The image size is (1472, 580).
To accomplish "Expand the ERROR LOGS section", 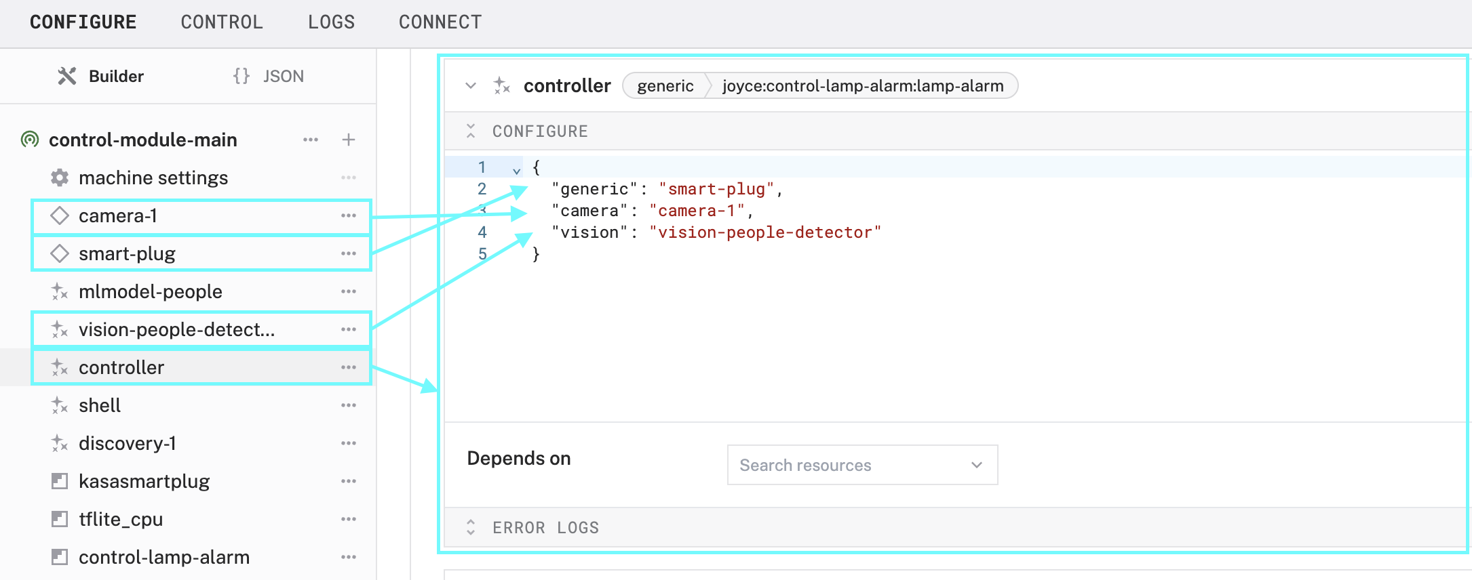I will tap(471, 527).
